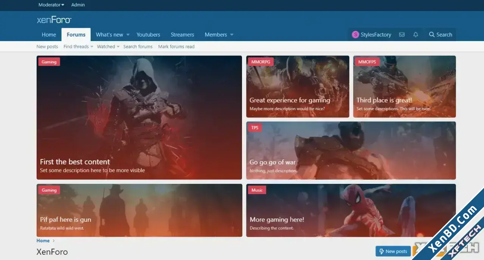Click Mark forums read
484x260 pixels.
pos(176,47)
